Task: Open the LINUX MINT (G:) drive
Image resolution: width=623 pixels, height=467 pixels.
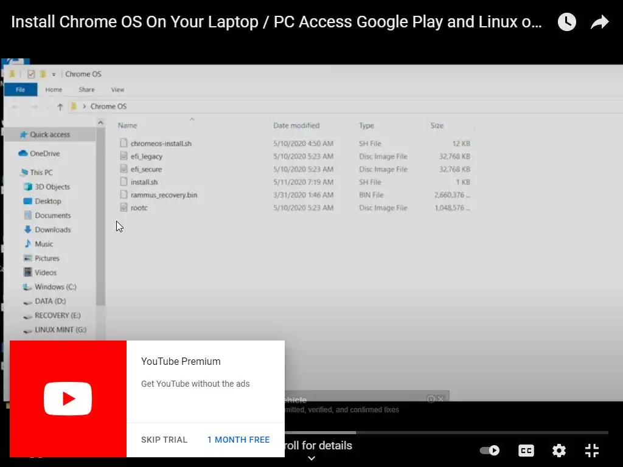Action: click(60, 330)
